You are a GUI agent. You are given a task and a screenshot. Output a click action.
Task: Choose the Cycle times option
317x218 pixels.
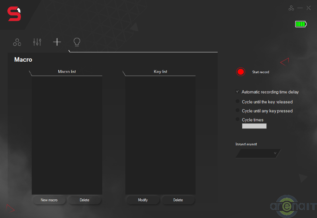pyautogui.click(x=238, y=119)
